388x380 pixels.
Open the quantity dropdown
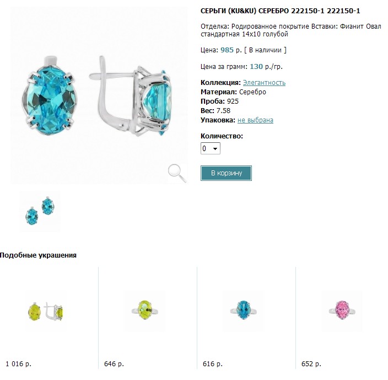[x=211, y=148]
